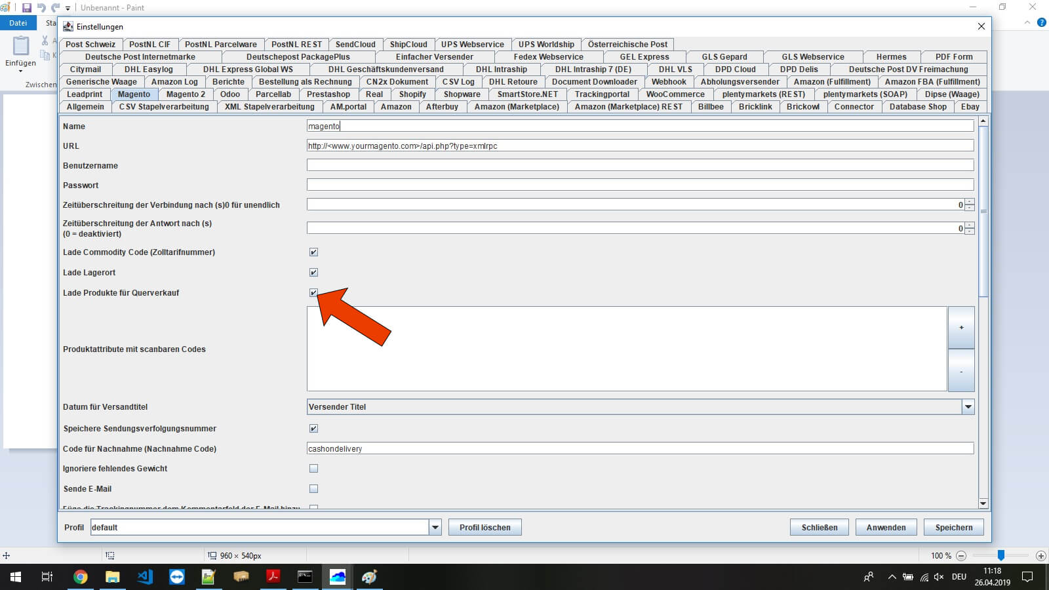Image resolution: width=1049 pixels, height=590 pixels.
Task: Open the Action Center notifications icon
Action: pos(1027,577)
